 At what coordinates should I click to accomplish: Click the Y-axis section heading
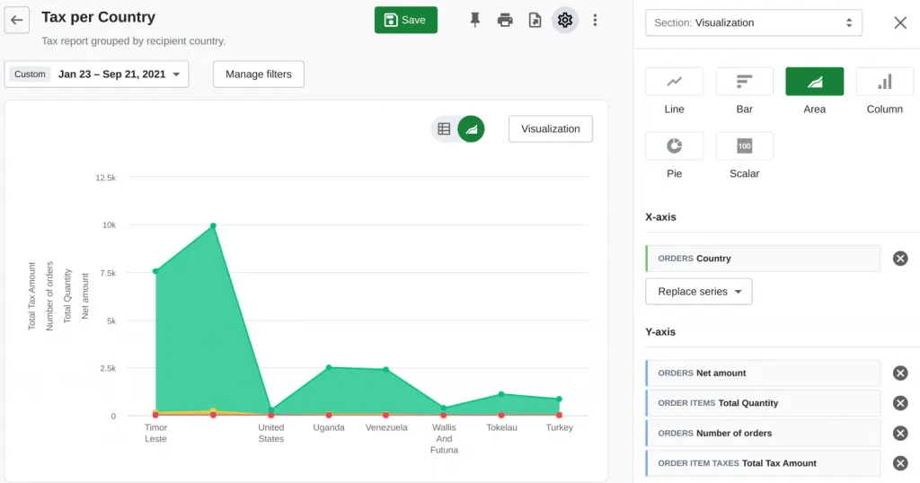point(660,332)
